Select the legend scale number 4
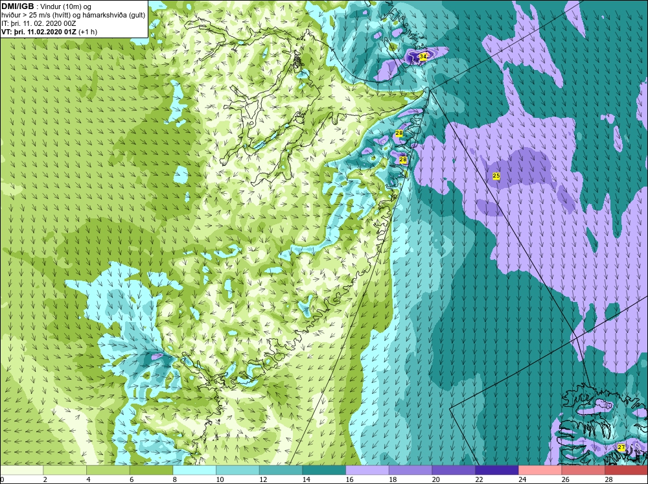The width and height of the screenshot is (648, 484). pyautogui.click(x=88, y=479)
